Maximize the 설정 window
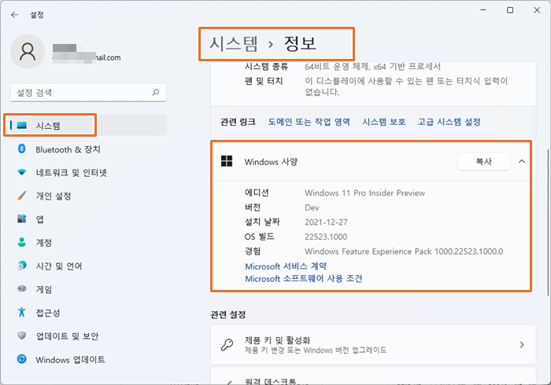The height and width of the screenshot is (385, 551). coord(510,10)
